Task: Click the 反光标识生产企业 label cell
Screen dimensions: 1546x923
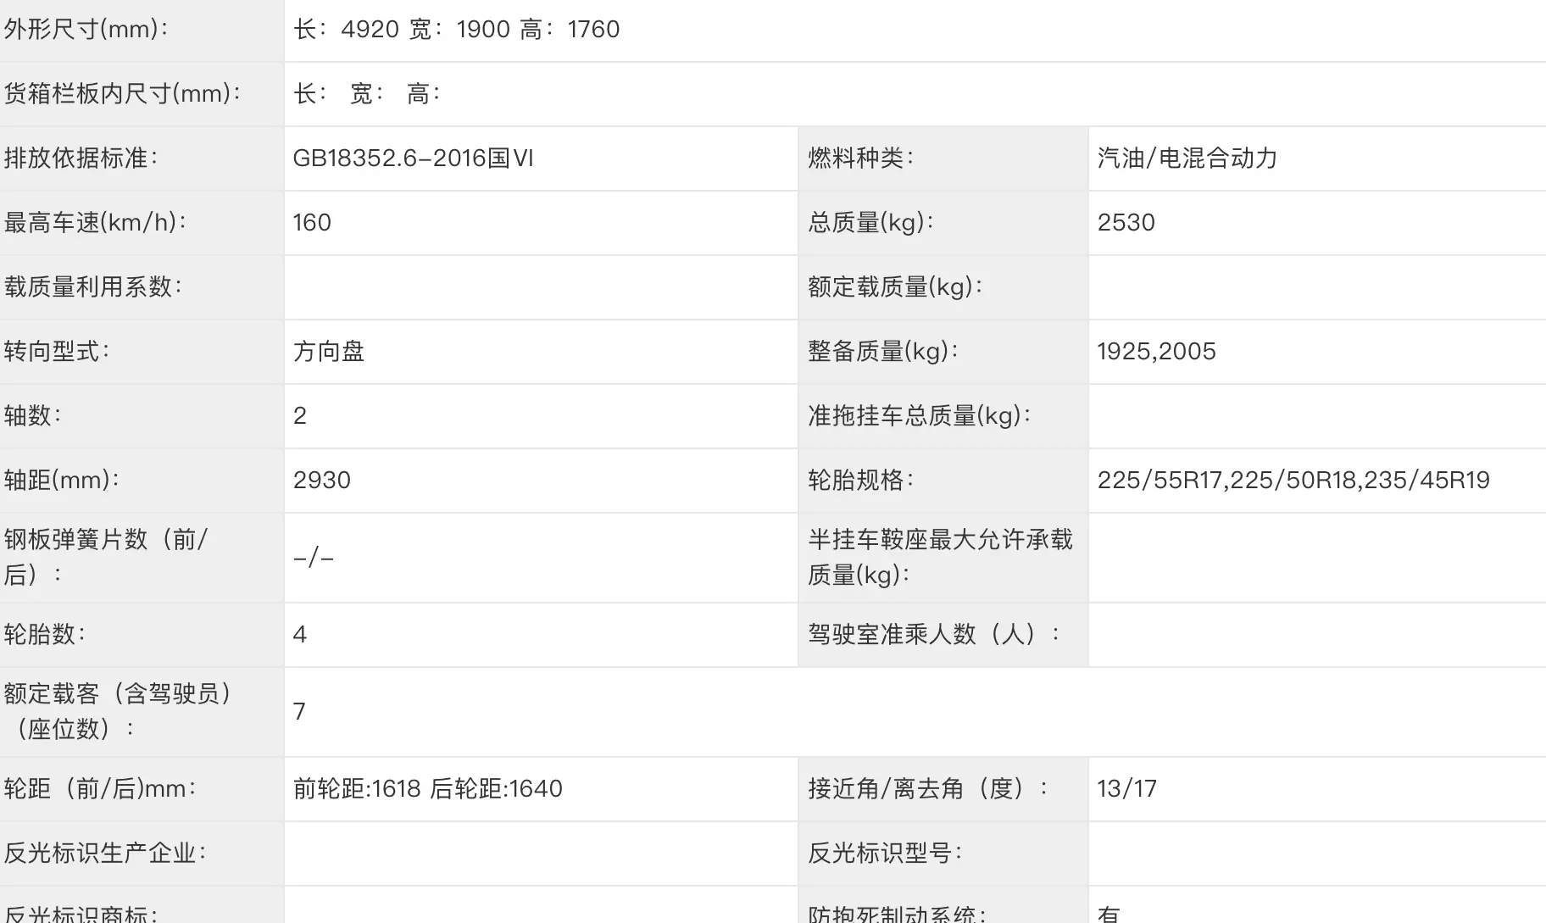Action: tap(142, 853)
